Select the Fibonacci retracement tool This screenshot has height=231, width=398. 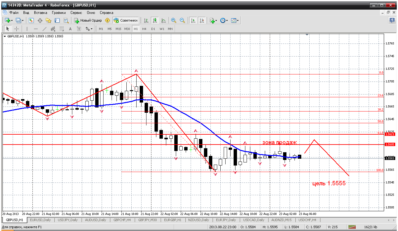61,29
